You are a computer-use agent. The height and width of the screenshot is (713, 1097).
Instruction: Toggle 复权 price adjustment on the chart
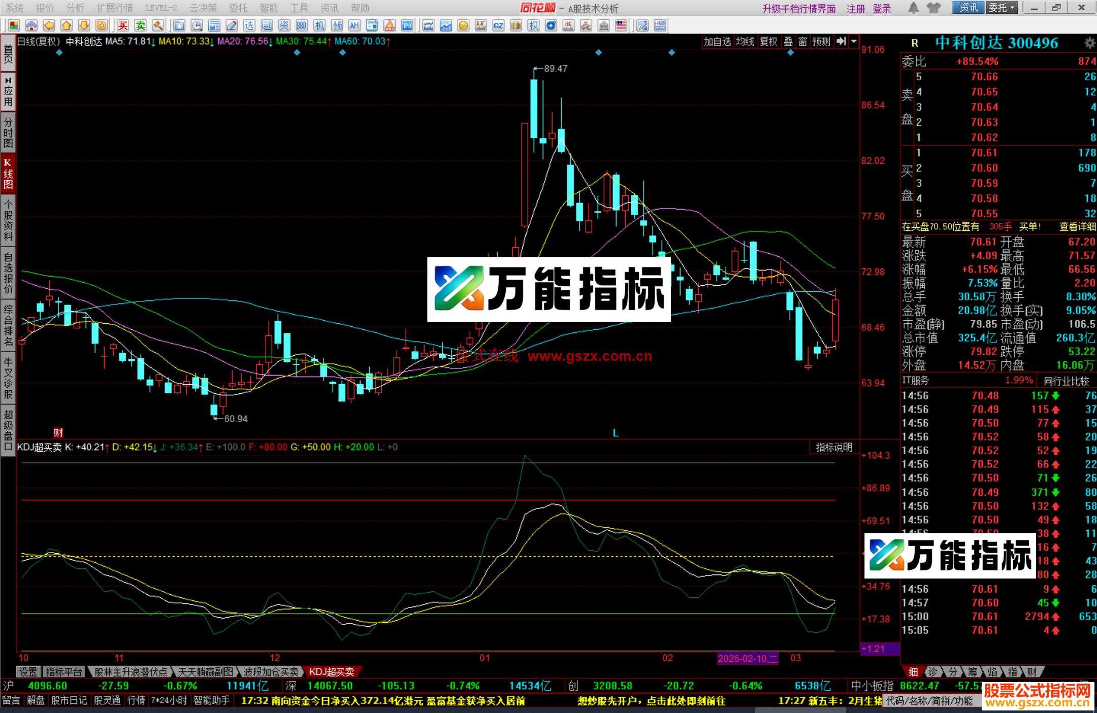(x=768, y=43)
